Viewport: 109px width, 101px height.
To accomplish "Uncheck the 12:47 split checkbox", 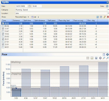I will click(3, 29).
